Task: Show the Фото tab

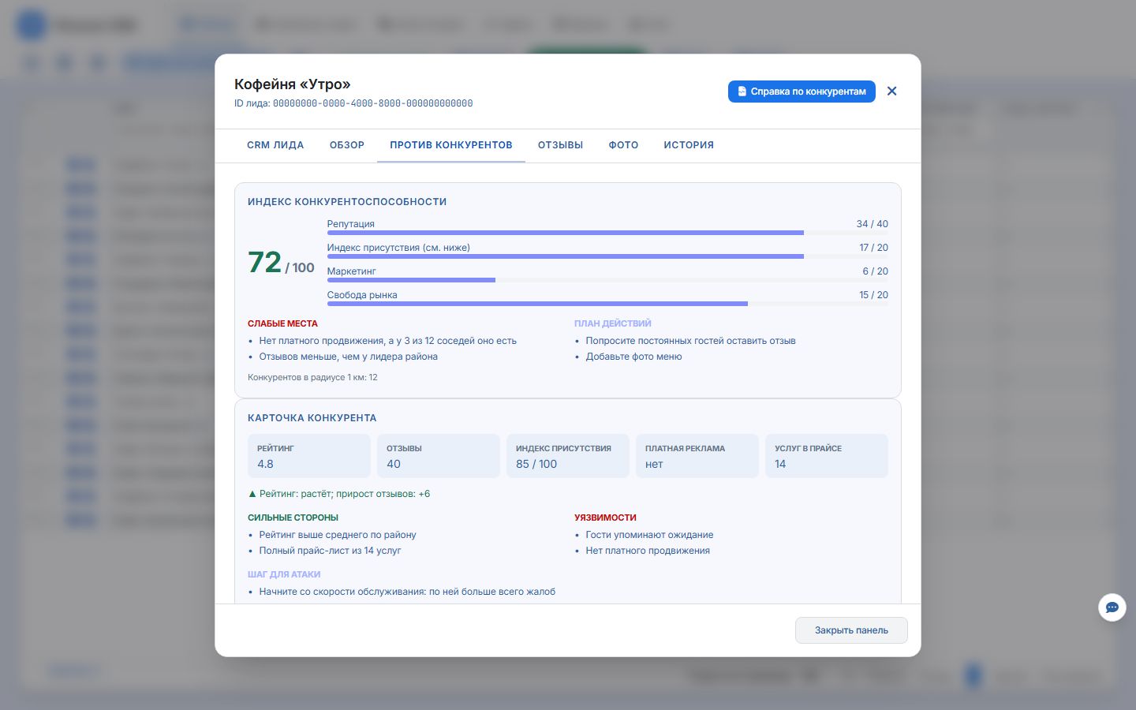Action: coord(623,145)
